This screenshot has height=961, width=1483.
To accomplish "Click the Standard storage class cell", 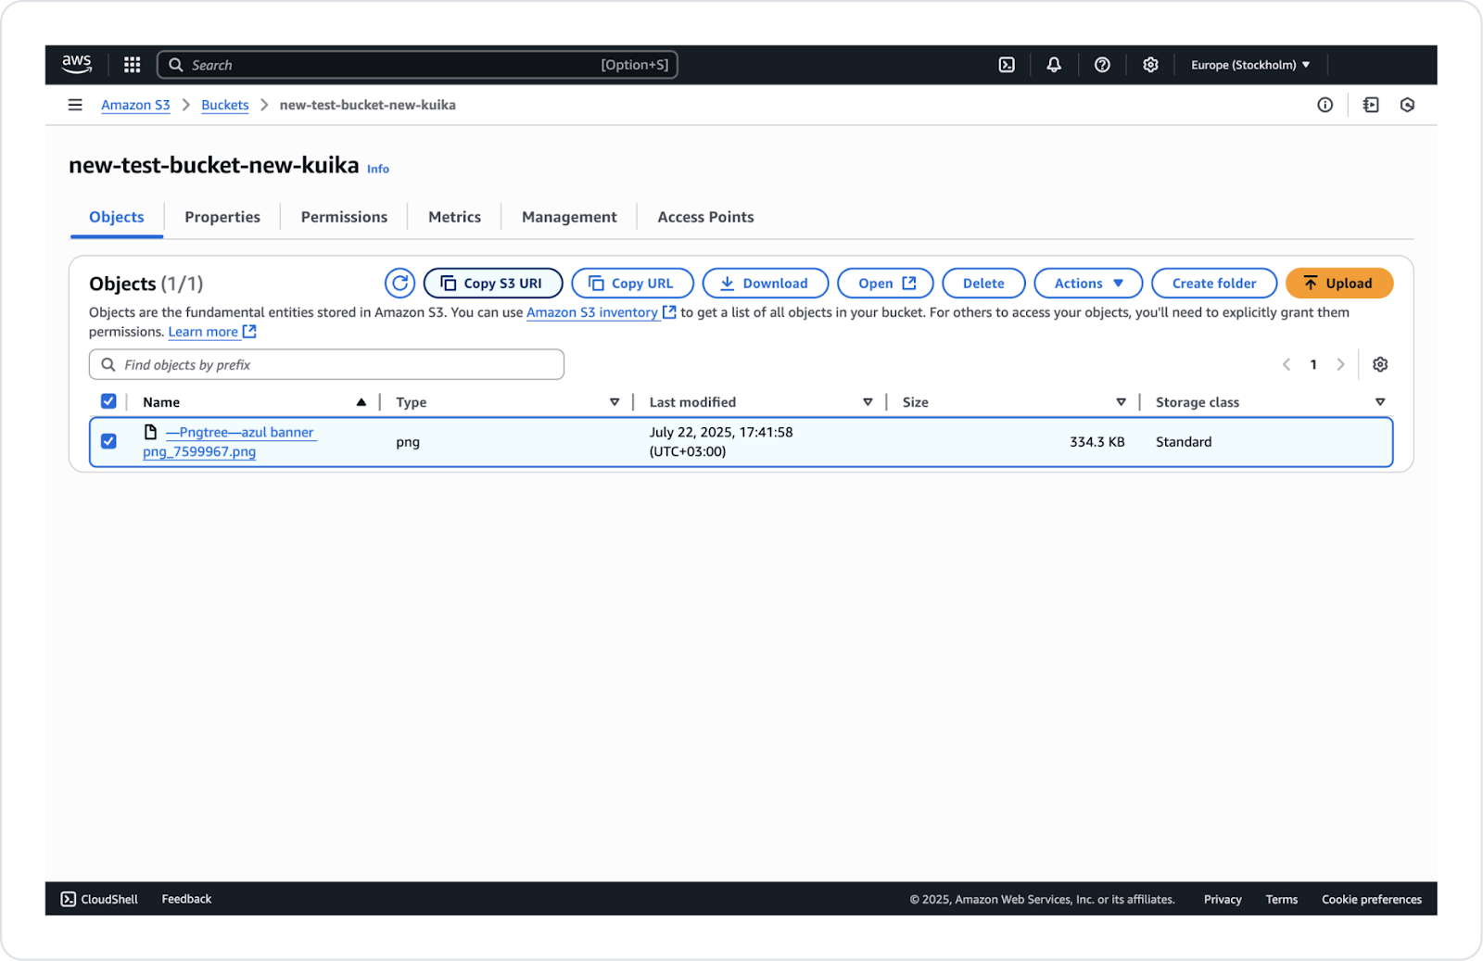I will click(x=1184, y=442).
